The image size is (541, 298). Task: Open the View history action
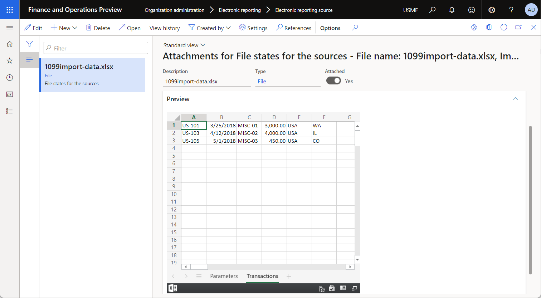[164, 28]
